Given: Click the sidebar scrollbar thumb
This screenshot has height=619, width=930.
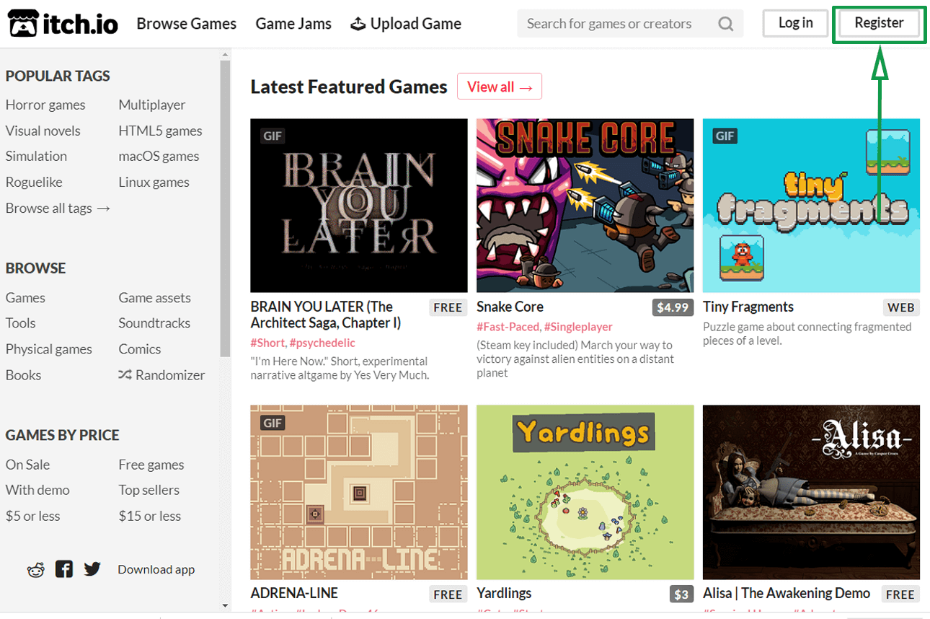Looking at the screenshot, I should click(225, 209).
